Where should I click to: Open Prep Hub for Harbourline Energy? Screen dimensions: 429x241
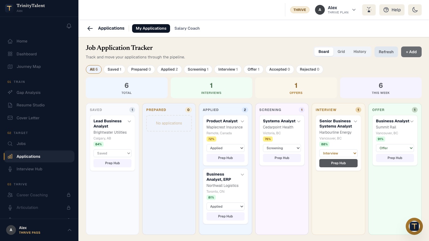(x=338, y=163)
